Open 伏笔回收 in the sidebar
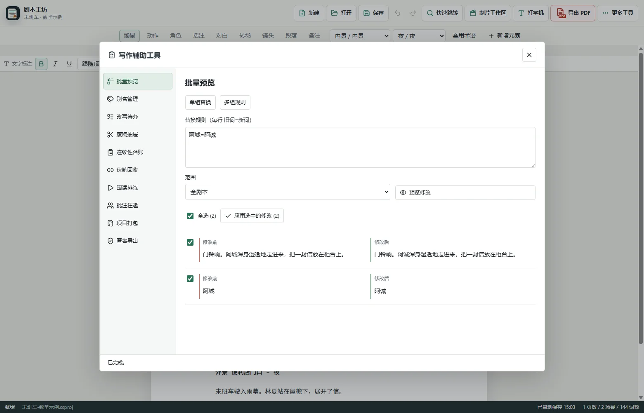 (x=138, y=170)
